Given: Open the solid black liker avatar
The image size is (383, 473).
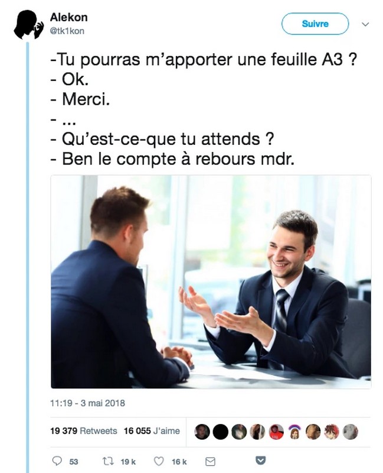Looking at the screenshot, I should click(x=221, y=432).
